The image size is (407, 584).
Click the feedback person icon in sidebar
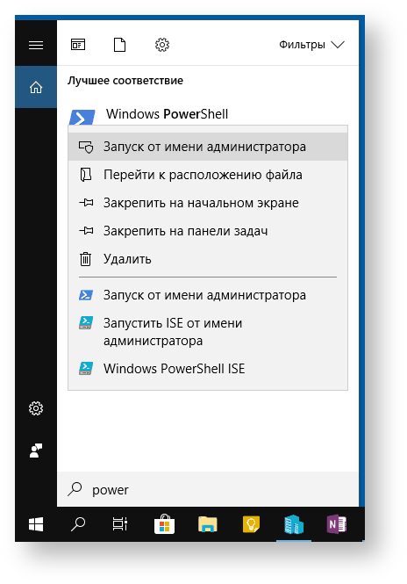36,451
